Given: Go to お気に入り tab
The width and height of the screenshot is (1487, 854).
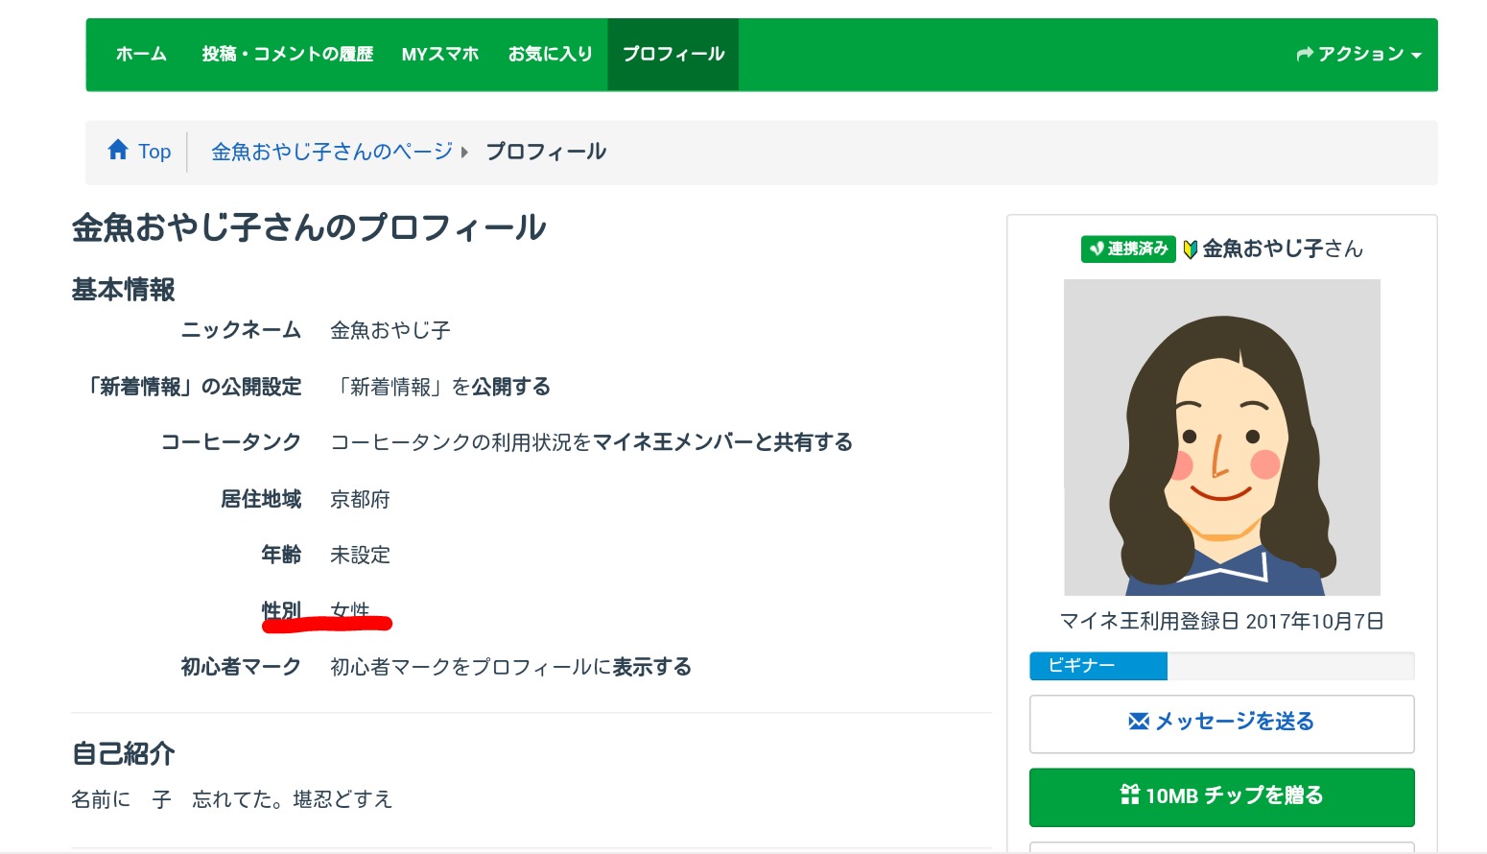Looking at the screenshot, I should coord(550,55).
